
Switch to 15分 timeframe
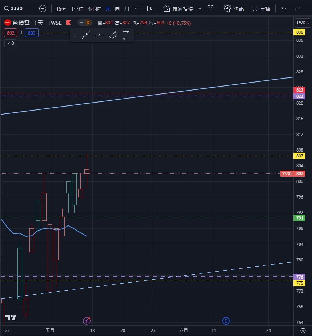pos(61,9)
